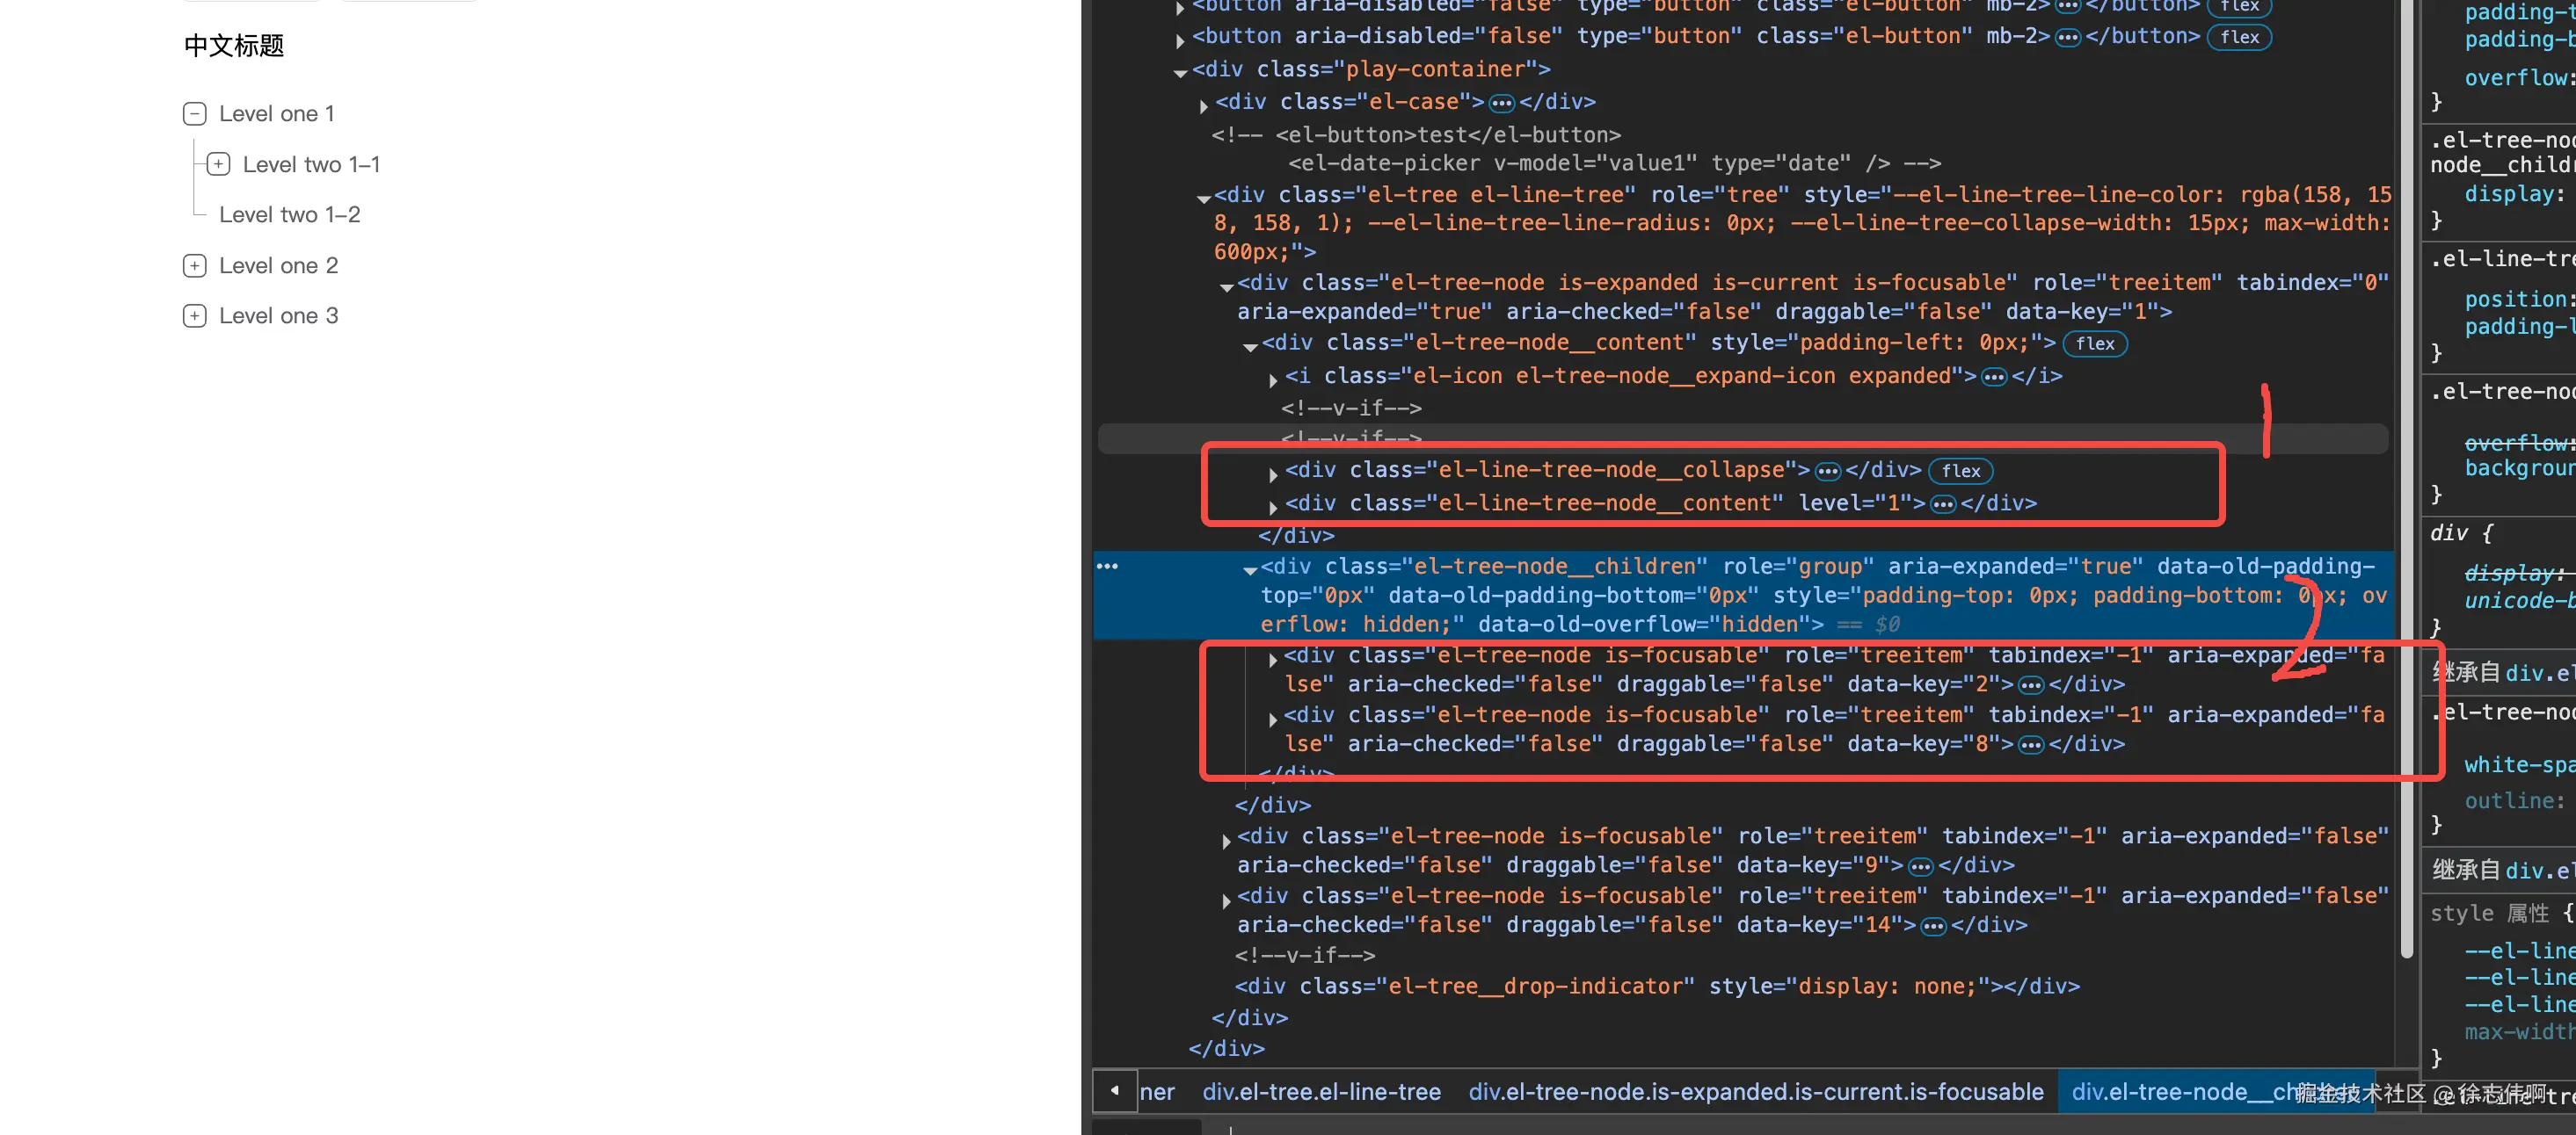
Task: Select div.el-tree-node.is-expanded breadcrumb item
Action: (1755, 1092)
